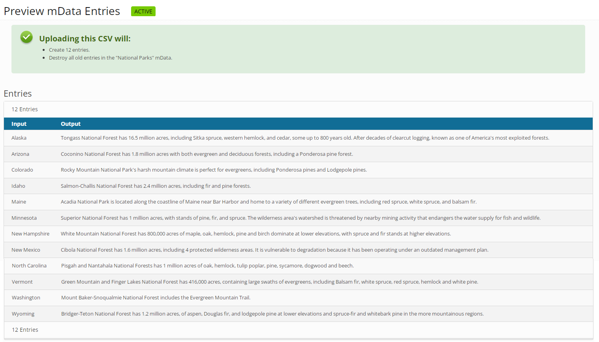Click the Preview mData Entries page title
Screen dimensions: 599x342
pyautogui.click(x=62, y=11)
